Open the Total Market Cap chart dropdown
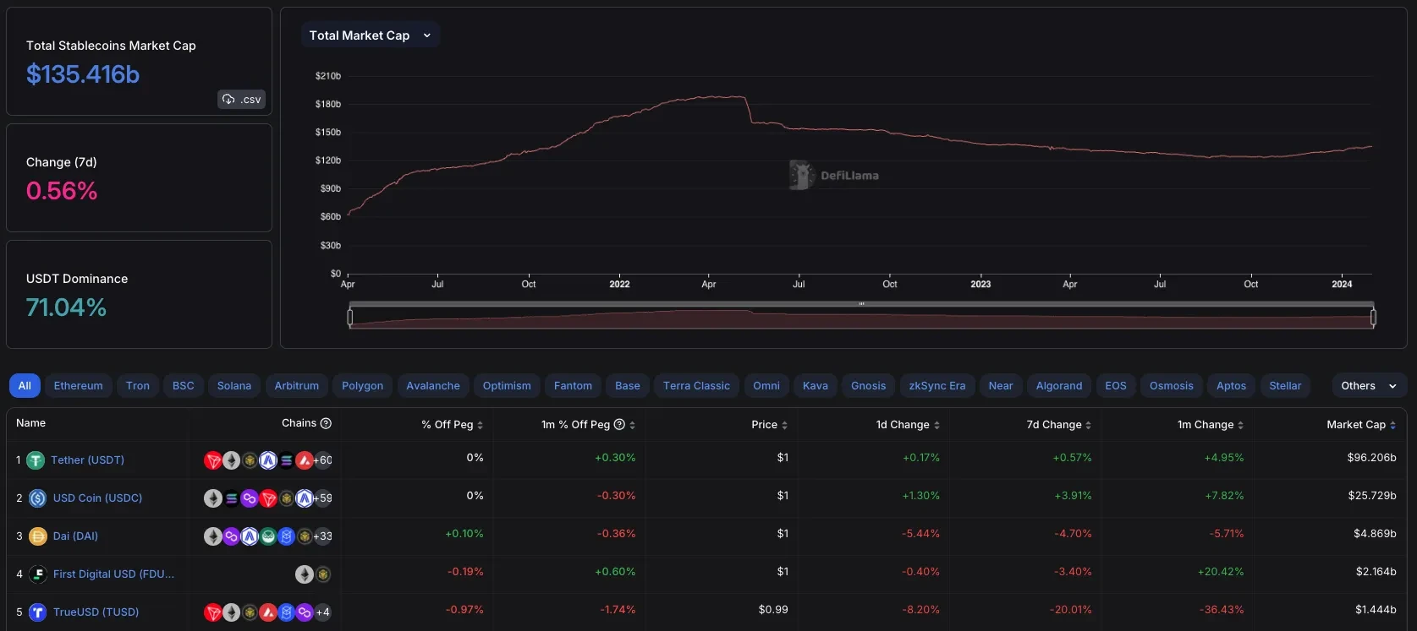 [x=371, y=35]
